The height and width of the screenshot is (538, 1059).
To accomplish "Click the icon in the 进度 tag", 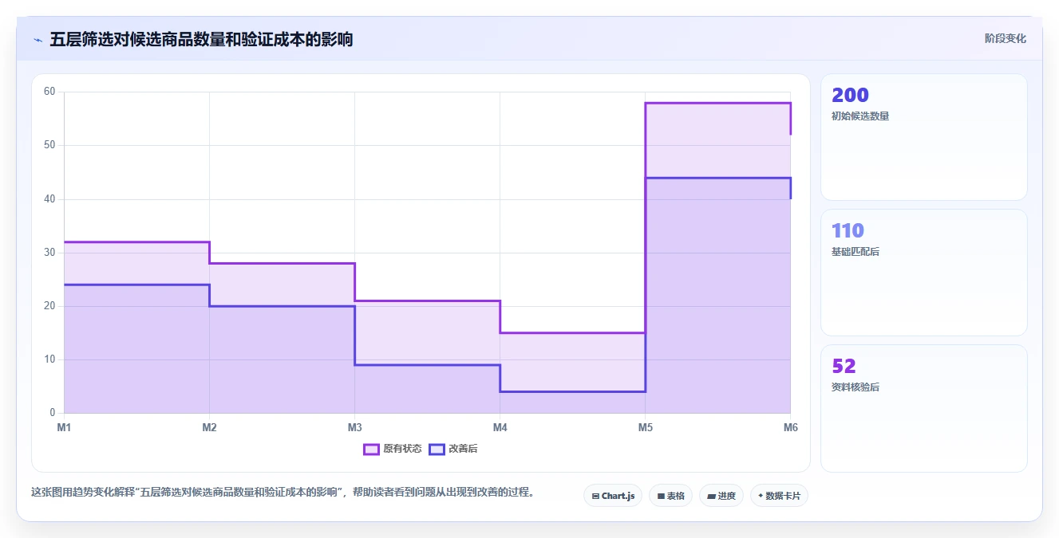I will point(711,496).
